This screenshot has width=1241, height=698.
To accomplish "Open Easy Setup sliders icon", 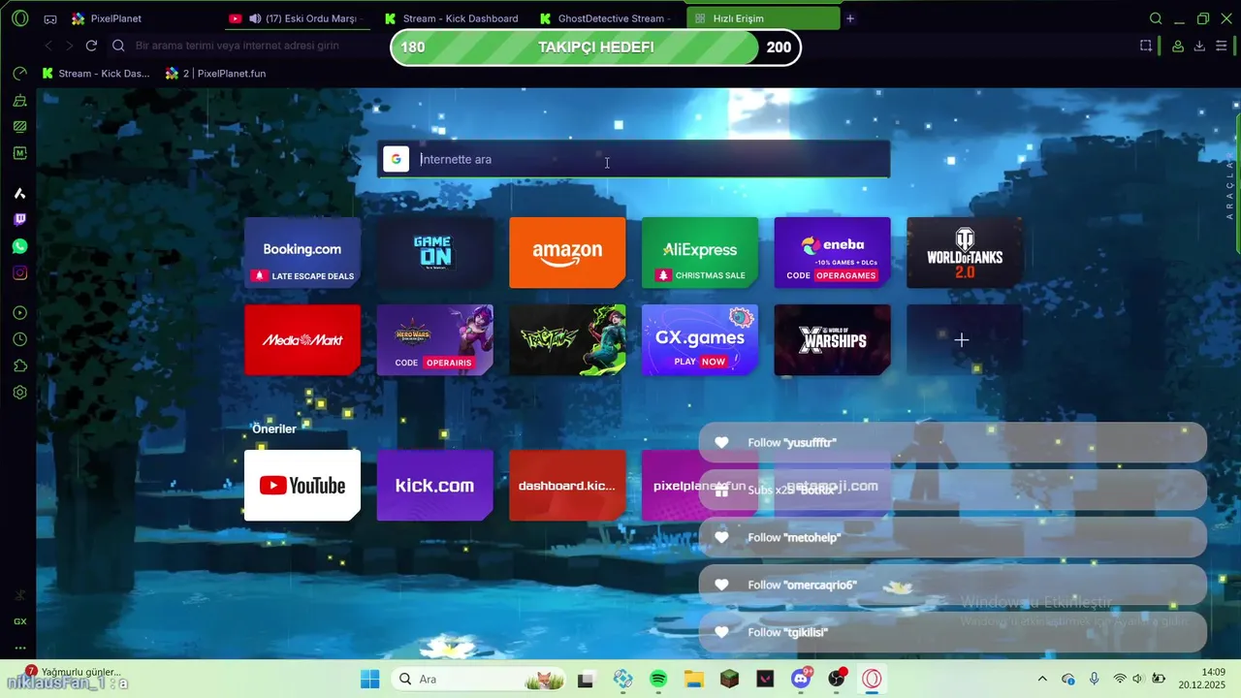I will tap(1222, 46).
